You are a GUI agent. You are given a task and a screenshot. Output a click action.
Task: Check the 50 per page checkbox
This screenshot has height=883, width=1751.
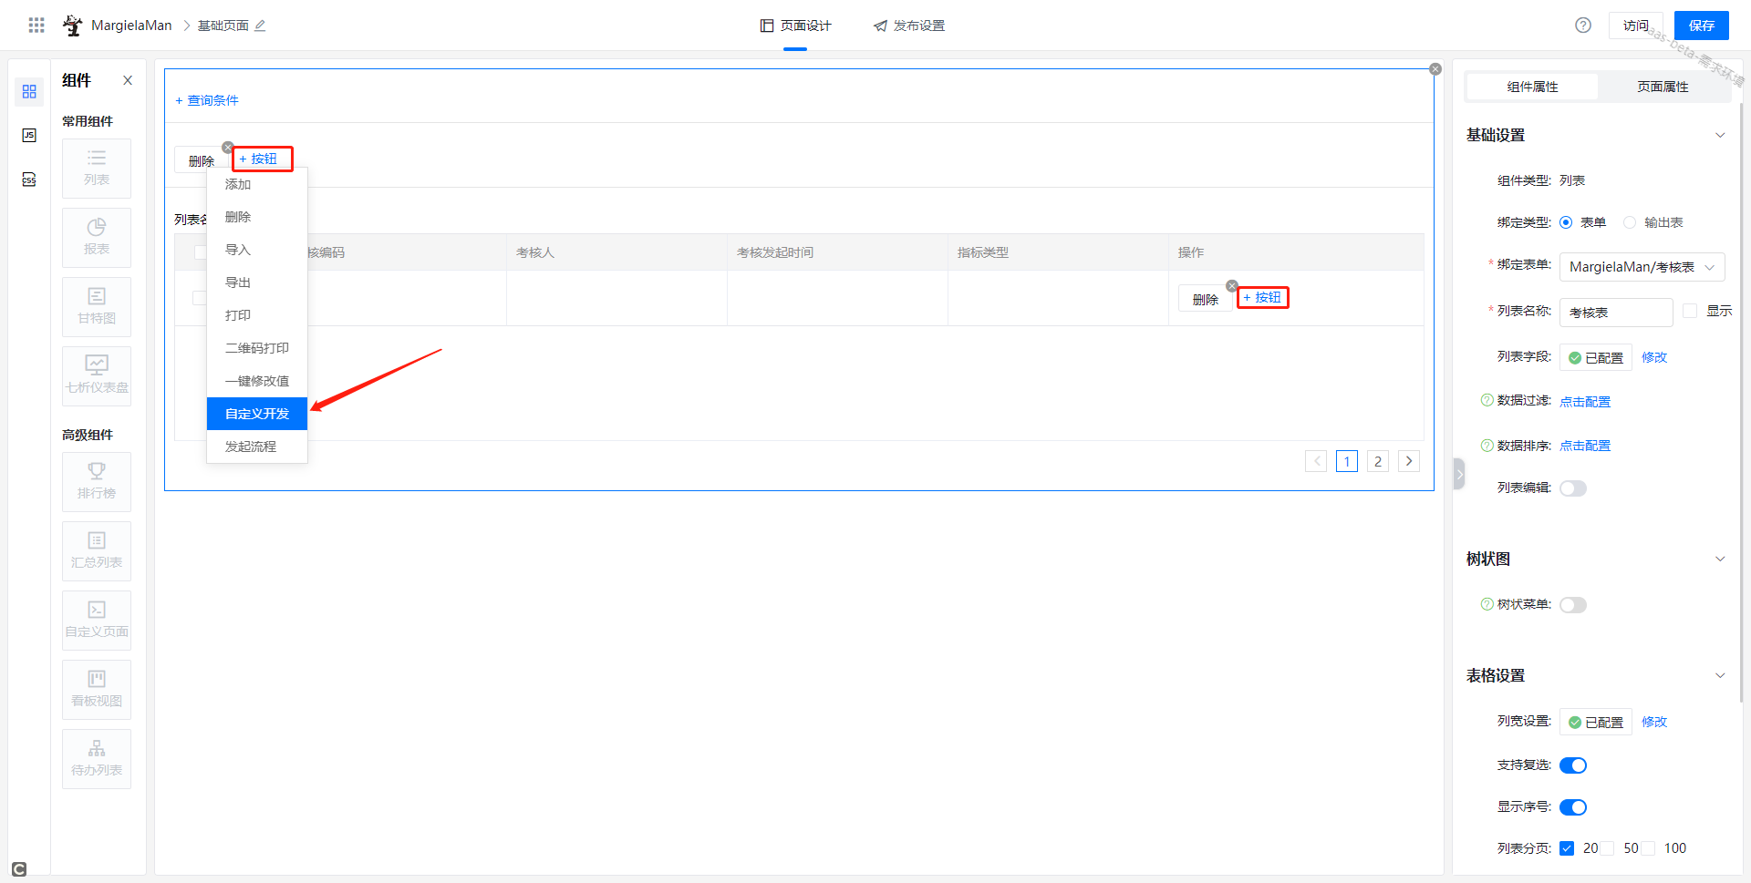[x=1608, y=848]
